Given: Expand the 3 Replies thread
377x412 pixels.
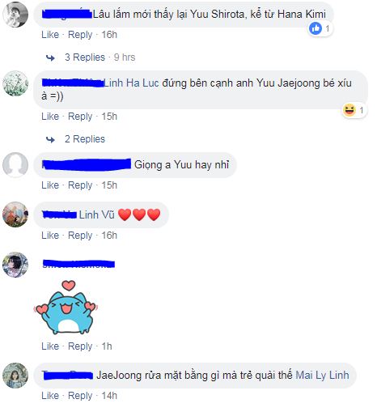Looking at the screenshot, I should click(x=85, y=57).
